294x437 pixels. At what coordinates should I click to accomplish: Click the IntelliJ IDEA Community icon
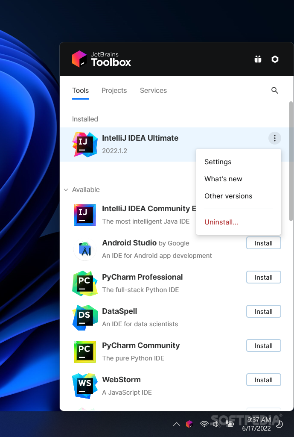(85, 215)
